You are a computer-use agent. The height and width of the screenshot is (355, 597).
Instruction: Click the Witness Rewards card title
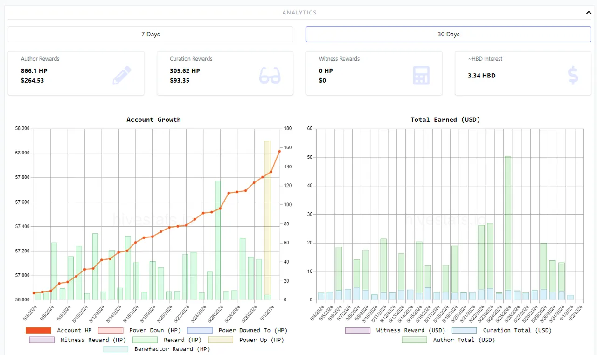click(x=339, y=59)
